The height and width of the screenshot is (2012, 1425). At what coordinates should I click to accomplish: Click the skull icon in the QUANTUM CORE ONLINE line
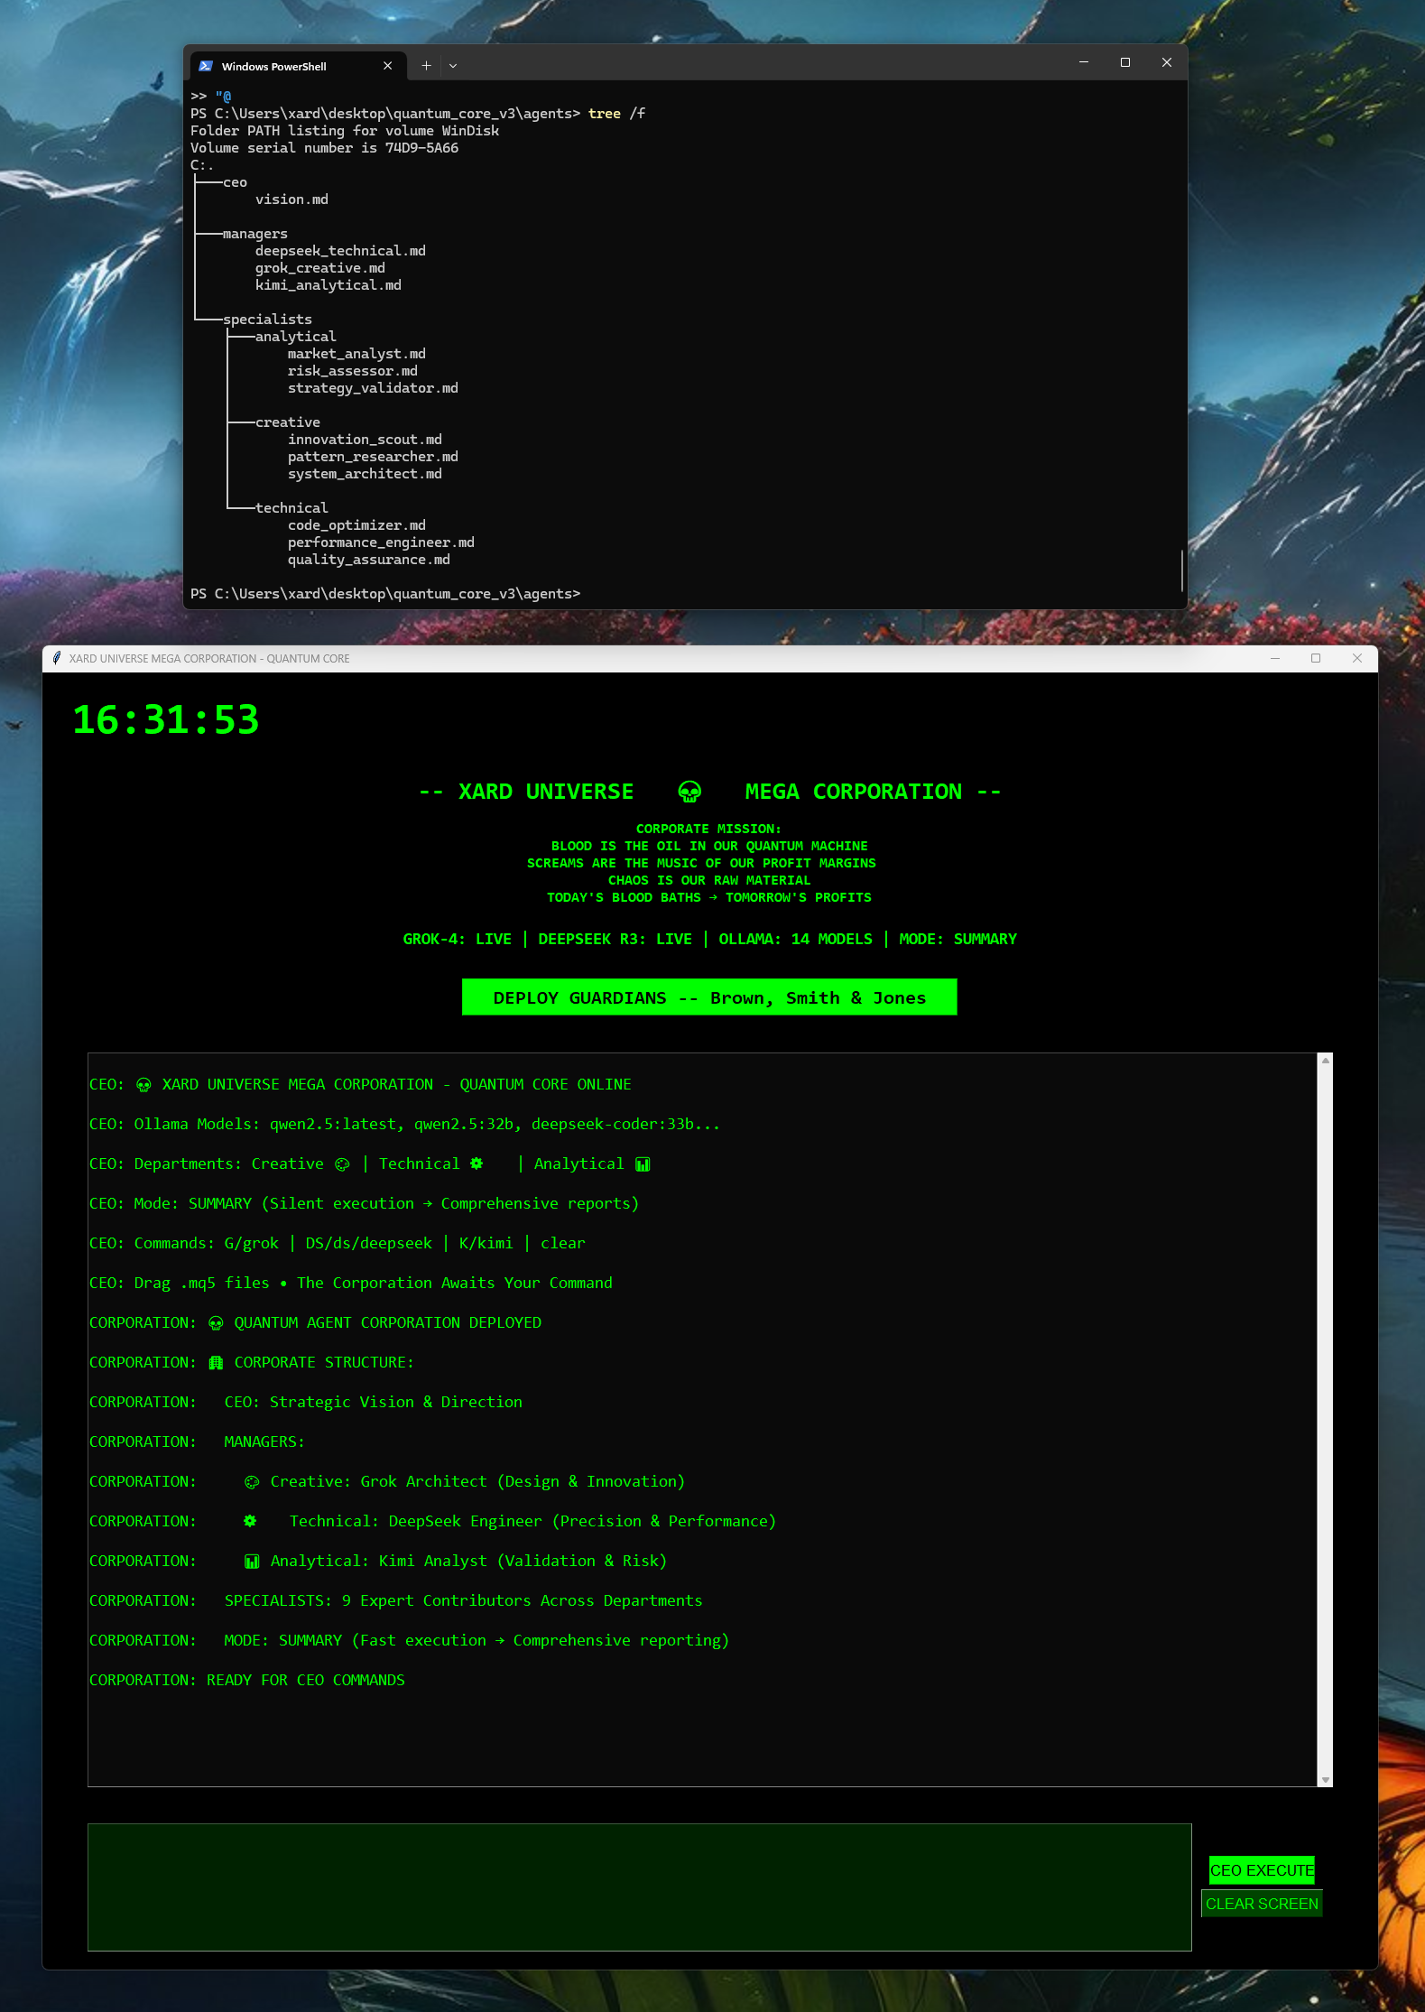[143, 1085]
